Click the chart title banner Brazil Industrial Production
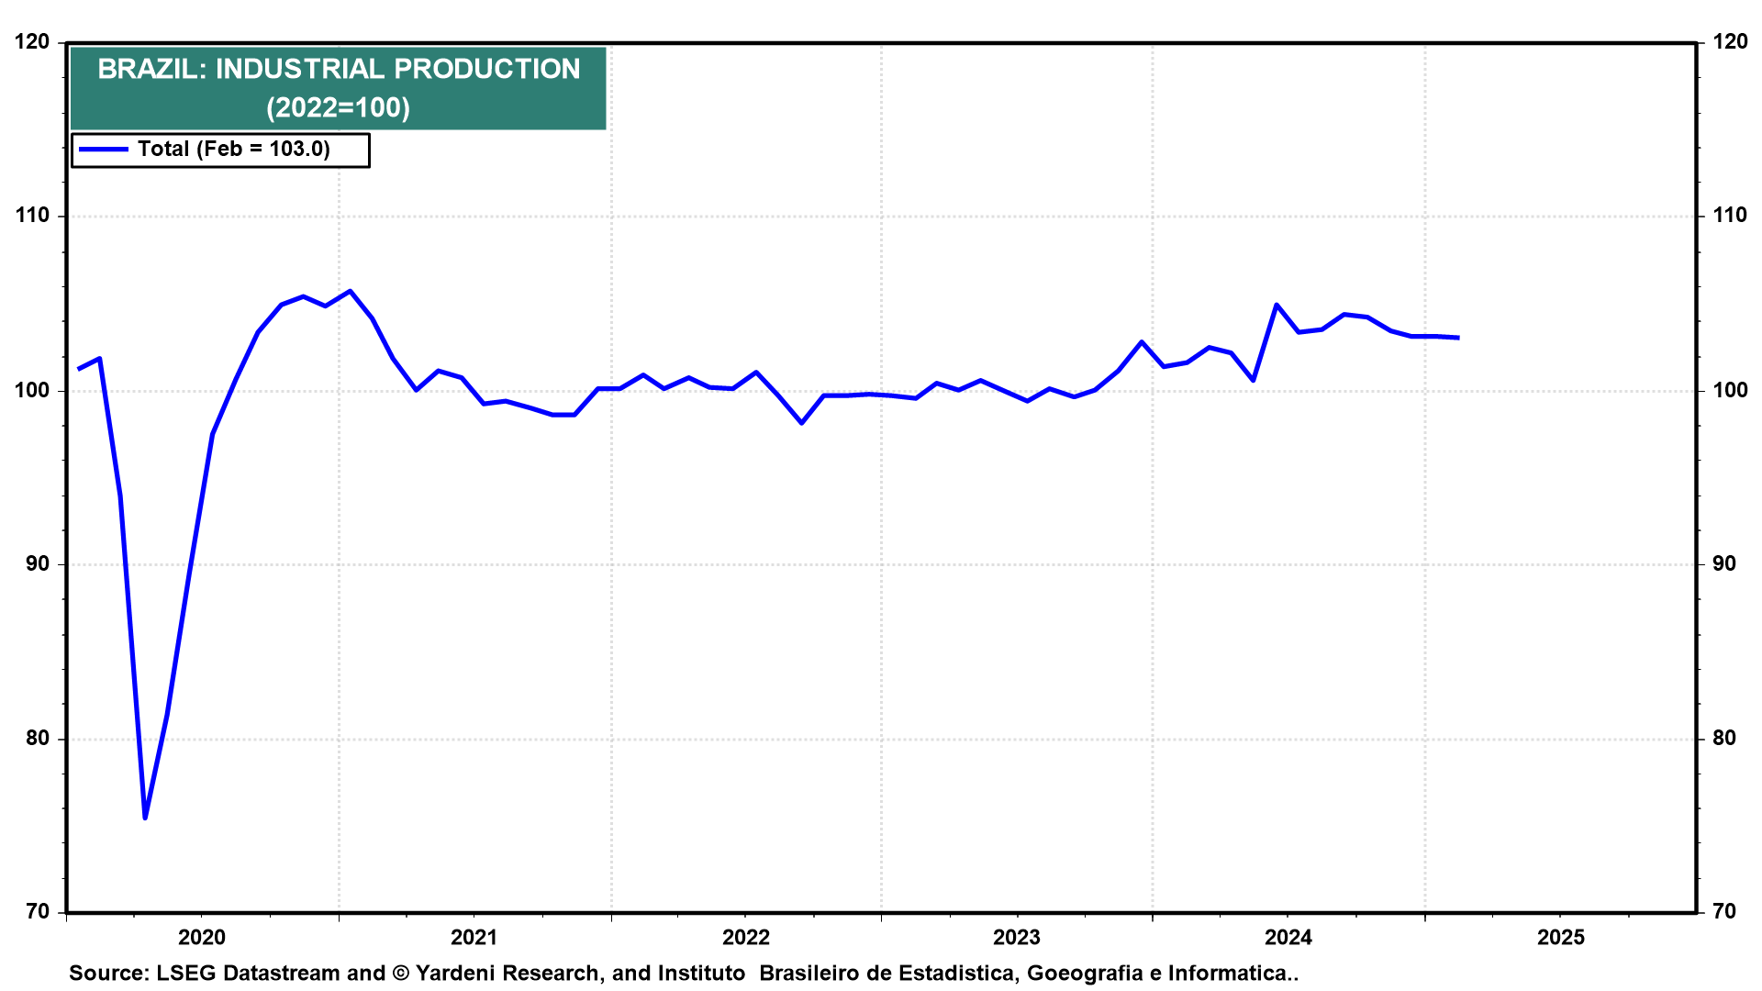 pyautogui.click(x=339, y=69)
